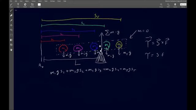Open the Select menu
This screenshot has width=196, height=110.
(x=40, y=1)
